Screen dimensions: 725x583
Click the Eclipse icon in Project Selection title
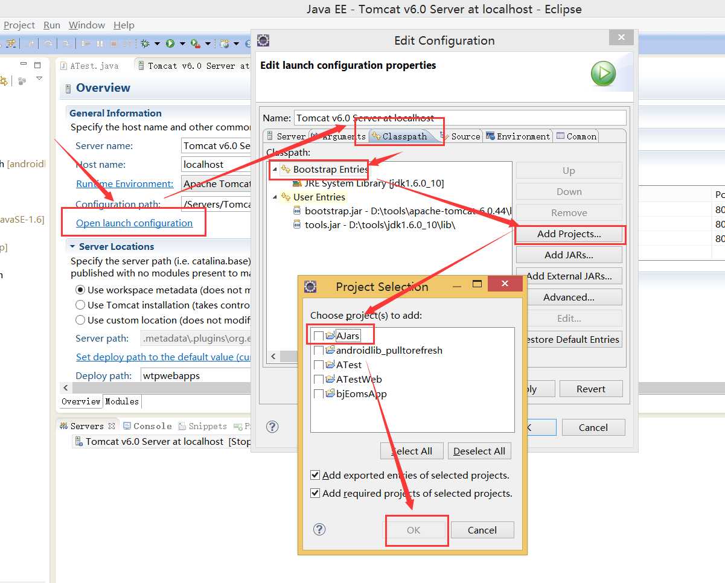(310, 286)
